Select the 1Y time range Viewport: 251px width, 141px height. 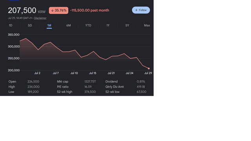coord(108,25)
